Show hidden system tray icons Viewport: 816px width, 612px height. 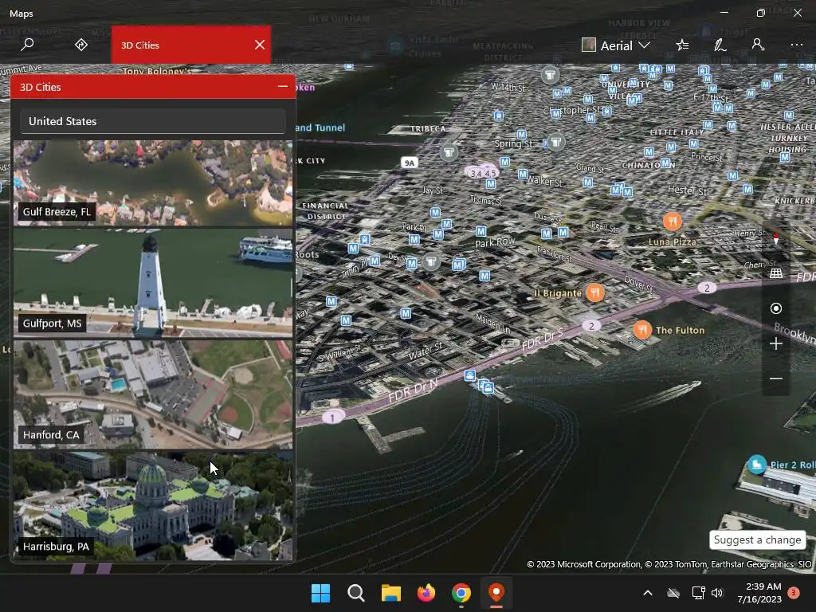(647, 593)
